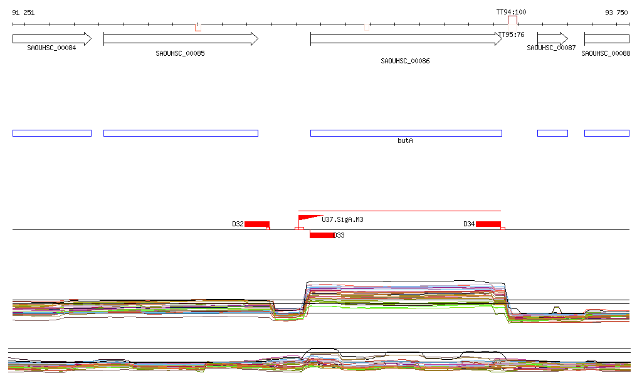
Task: Click the faint marker above SAOUHSC_00086
Action: [367, 27]
